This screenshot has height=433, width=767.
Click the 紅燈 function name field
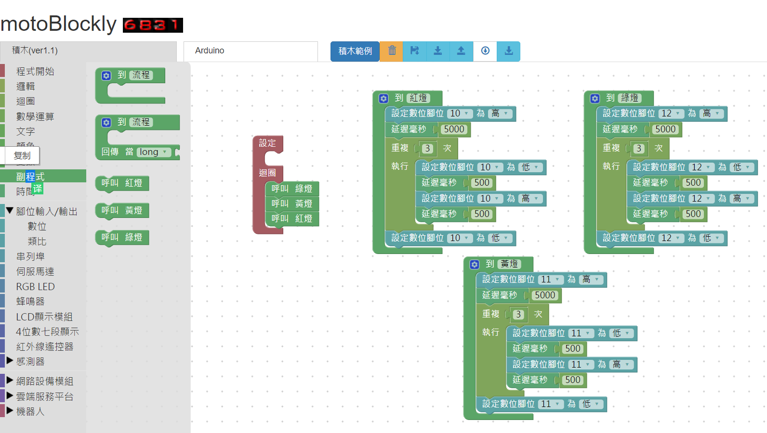tap(418, 98)
